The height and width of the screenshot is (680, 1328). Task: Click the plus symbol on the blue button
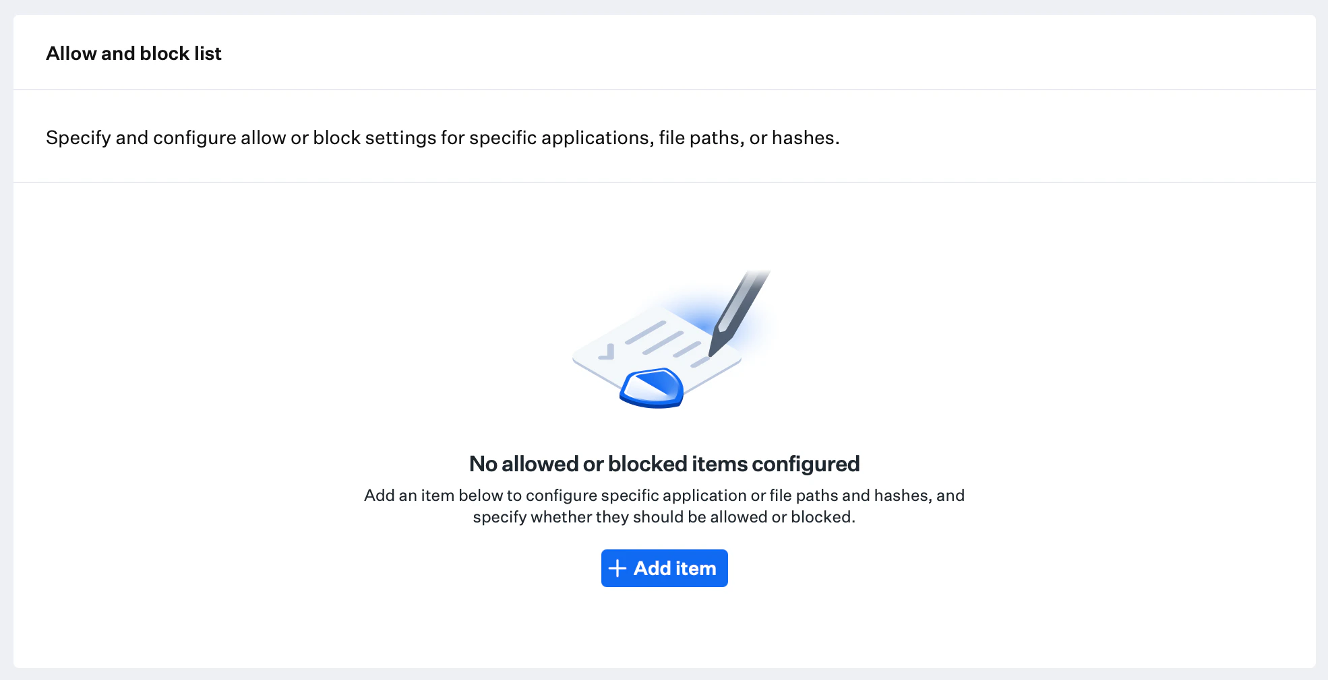[617, 568]
